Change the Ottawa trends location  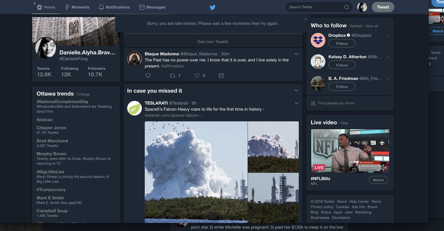click(83, 94)
